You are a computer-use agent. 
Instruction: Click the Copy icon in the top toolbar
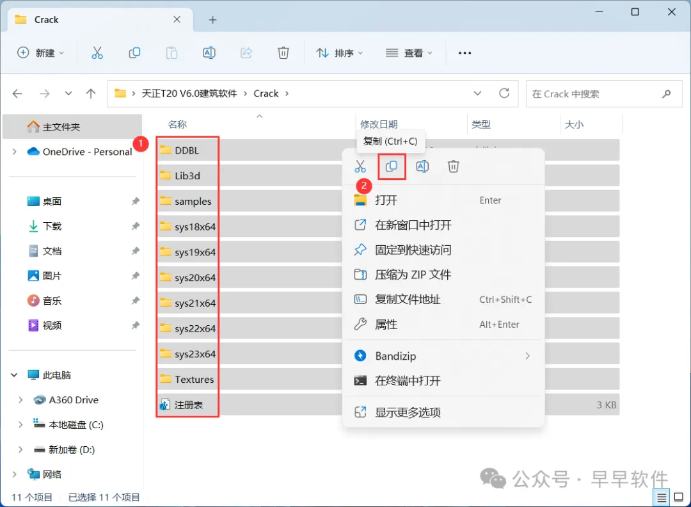[134, 53]
